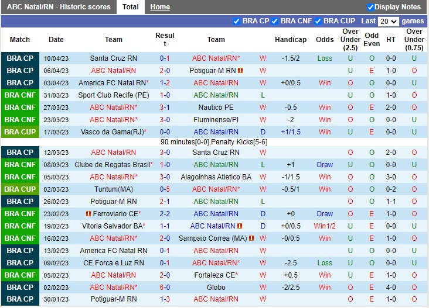Viewport: 429px width, 308px height.
Task: Click the 6-0 result against Globo
Action: click(165, 288)
